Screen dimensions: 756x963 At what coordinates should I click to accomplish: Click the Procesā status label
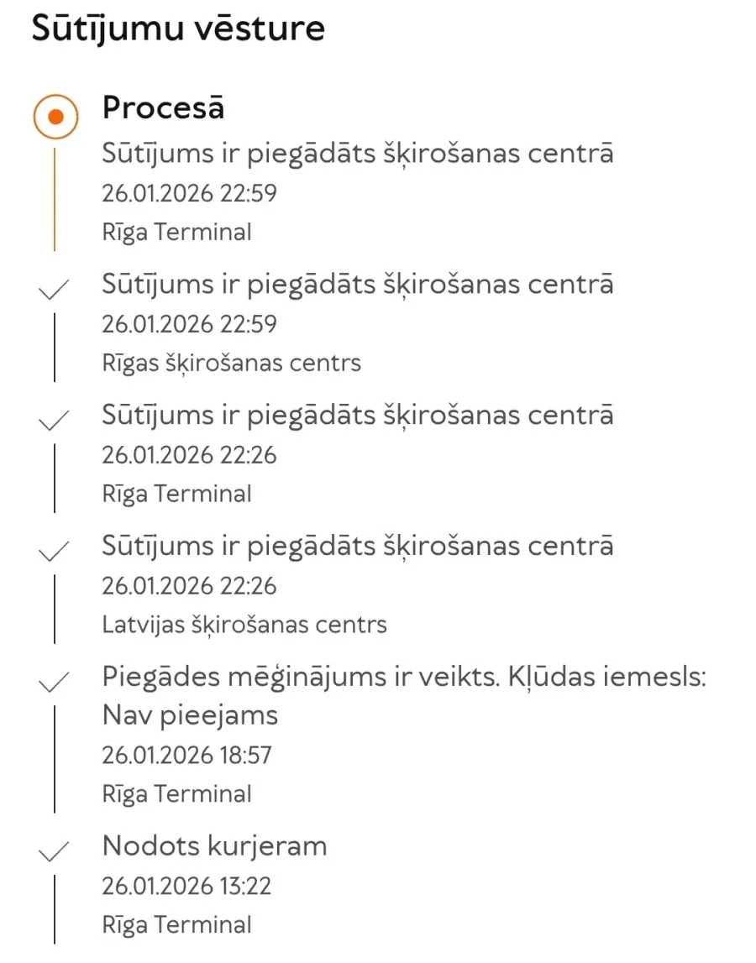tap(163, 108)
